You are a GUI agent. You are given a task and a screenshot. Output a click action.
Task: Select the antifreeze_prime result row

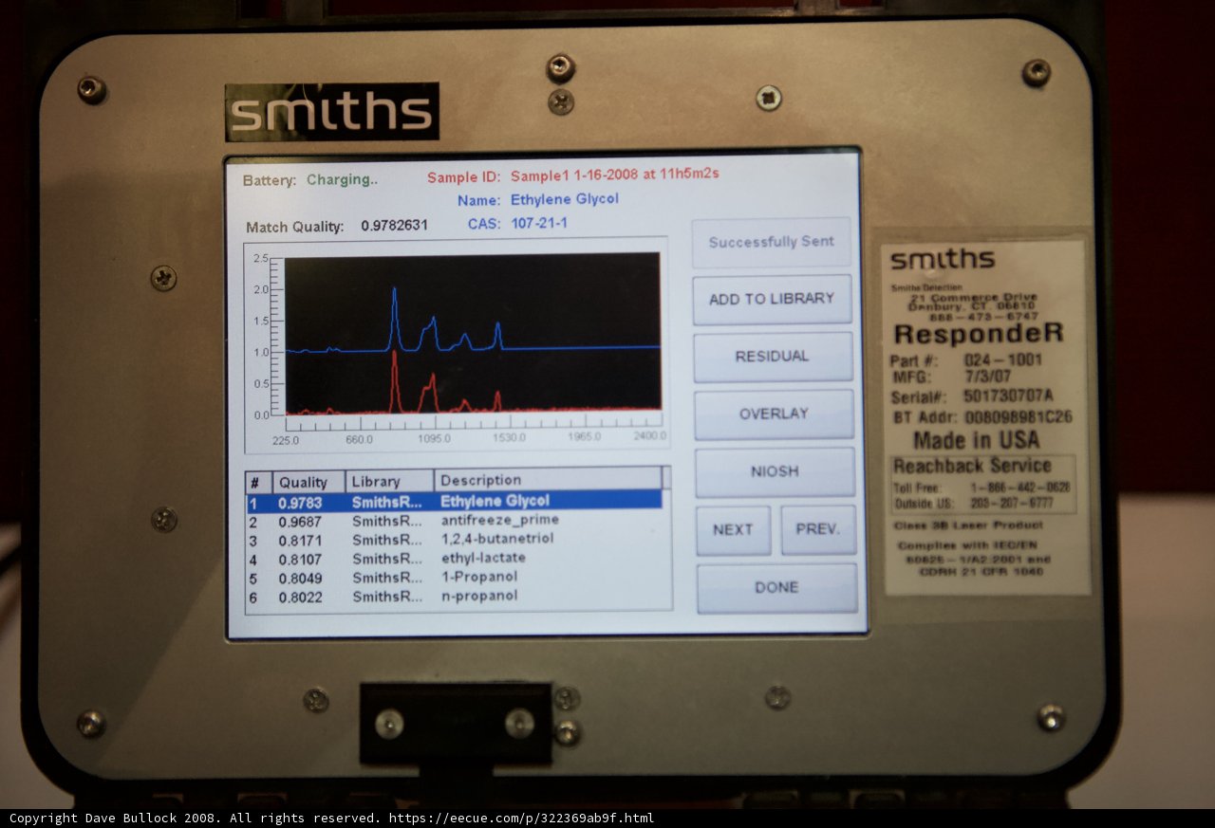click(454, 520)
